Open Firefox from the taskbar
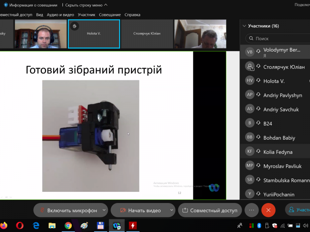Screen dimensions: 310x232 [4, 225]
